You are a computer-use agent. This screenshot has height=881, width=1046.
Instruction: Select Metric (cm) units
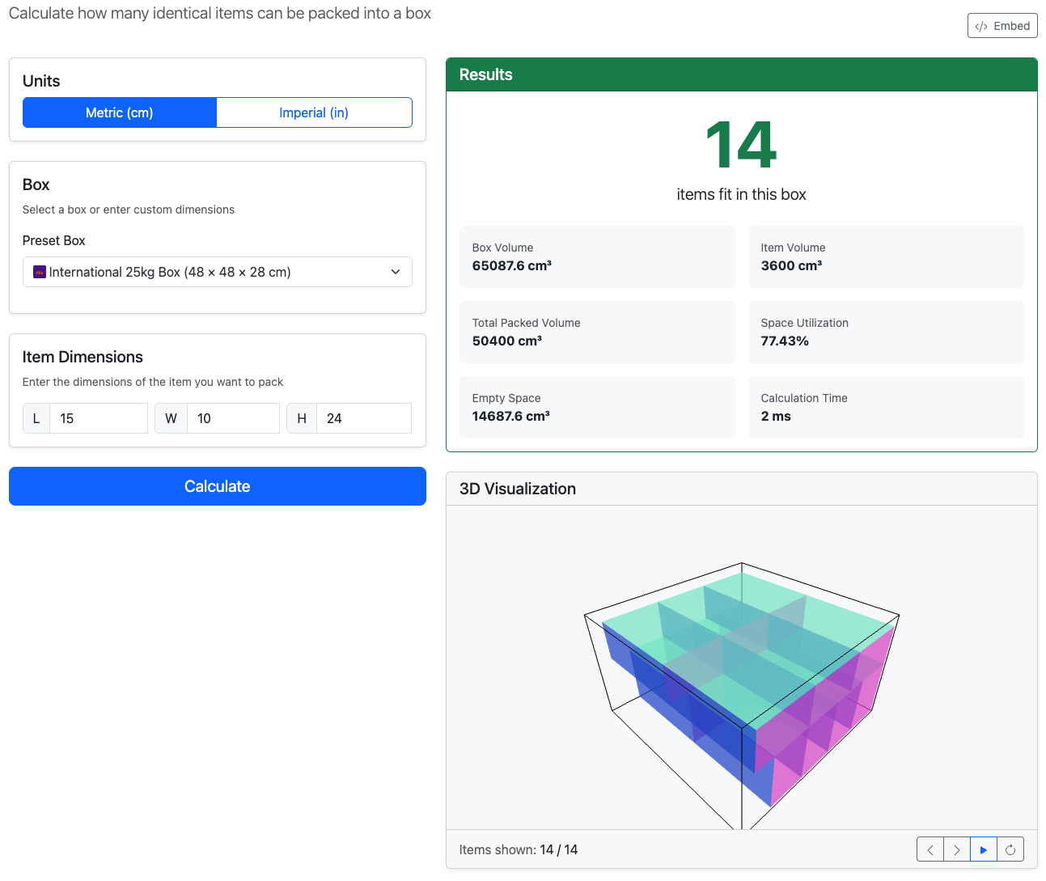(x=120, y=112)
